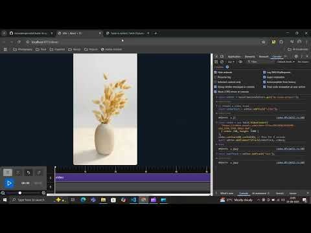The image size is (311, 233).
Task: Reload the localhost page
Action: coord(19,42)
